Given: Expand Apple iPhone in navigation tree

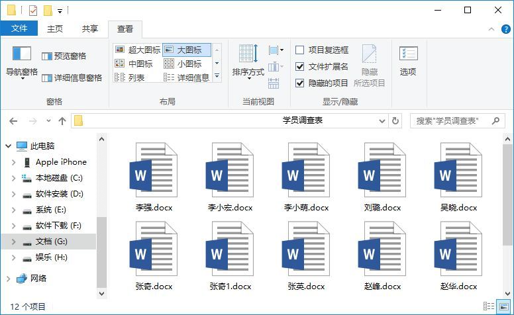Looking at the screenshot, I should point(13,162).
